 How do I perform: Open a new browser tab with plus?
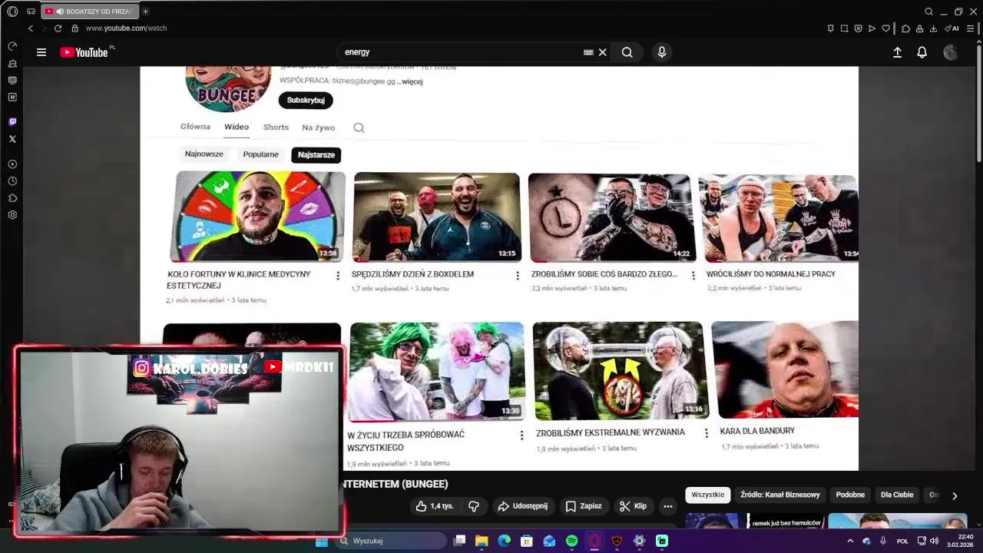coord(145,12)
